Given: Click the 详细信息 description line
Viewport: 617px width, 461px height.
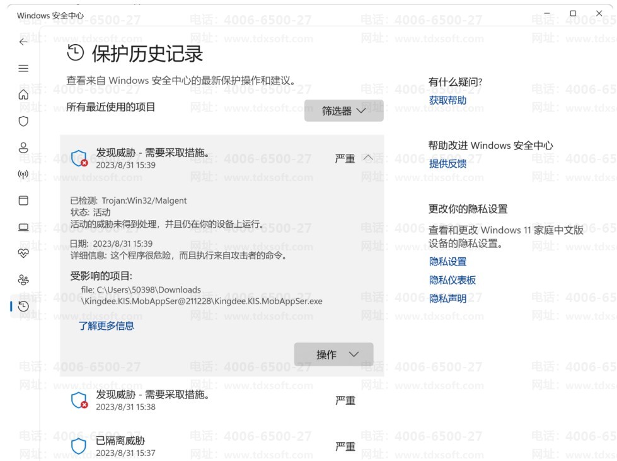Looking at the screenshot, I should [178, 256].
